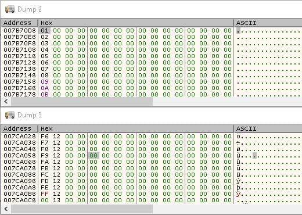The image size is (302, 215).
Task: Select address 007B7128
Action: point(20,63)
